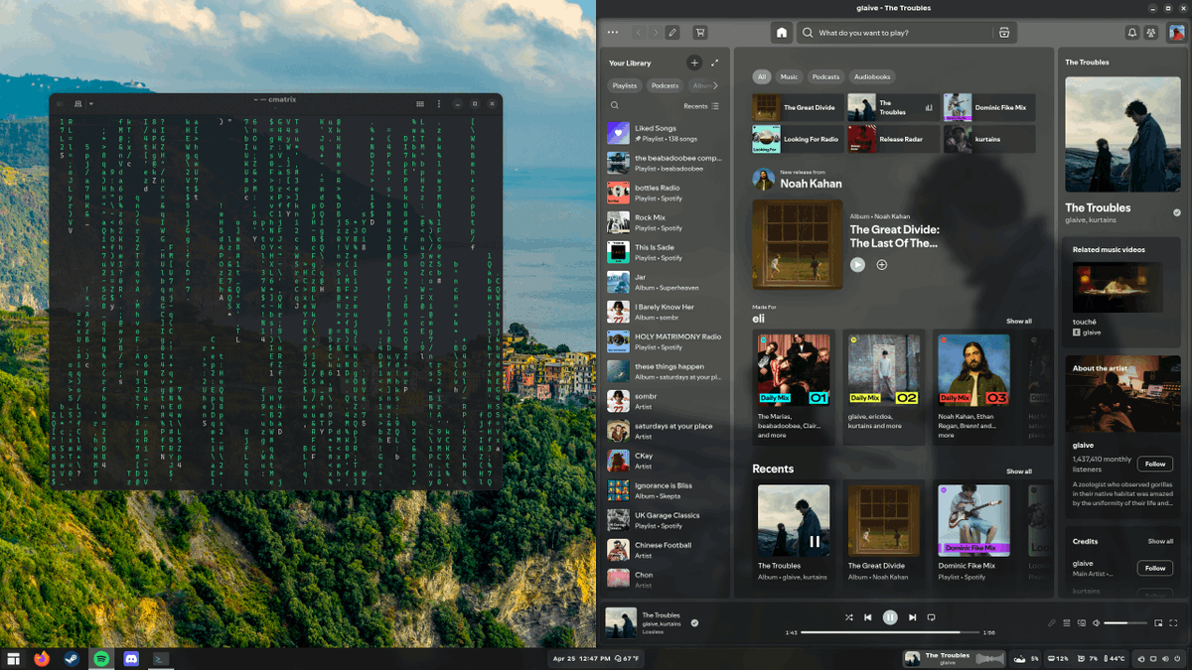Select the Podcasts filter chip in main view

(x=825, y=76)
